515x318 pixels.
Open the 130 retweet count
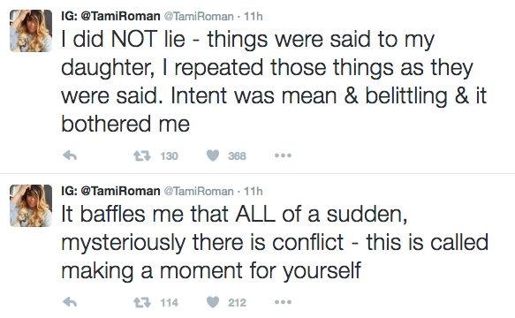coord(169,155)
